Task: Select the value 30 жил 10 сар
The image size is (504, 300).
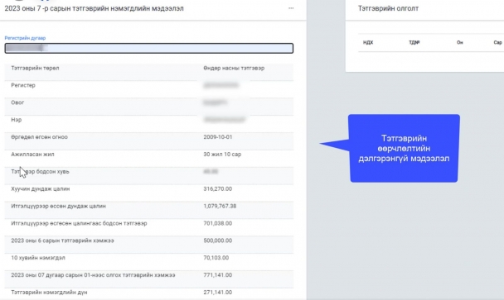Action: (222, 155)
